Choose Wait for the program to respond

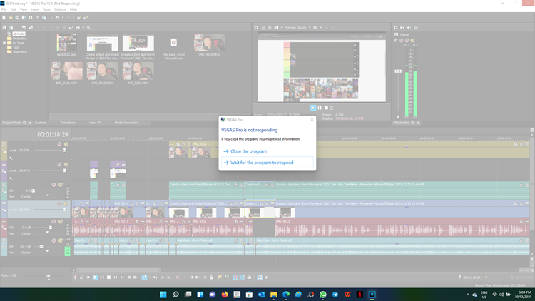click(267, 163)
